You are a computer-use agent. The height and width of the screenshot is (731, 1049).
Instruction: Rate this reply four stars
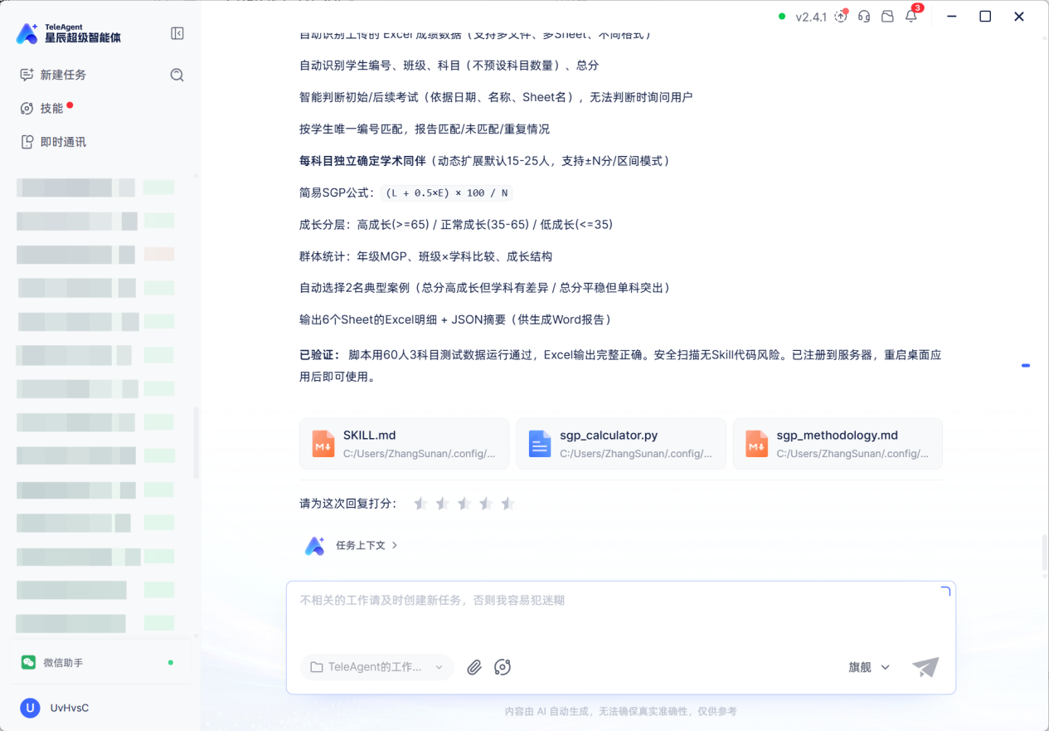click(x=486, y=504)
